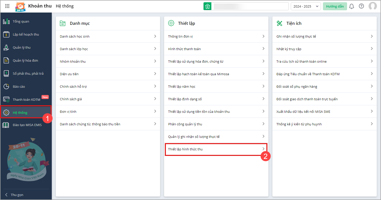Open Lập kế hoạch thu menu
381x200 pixels.
(26, 34)
